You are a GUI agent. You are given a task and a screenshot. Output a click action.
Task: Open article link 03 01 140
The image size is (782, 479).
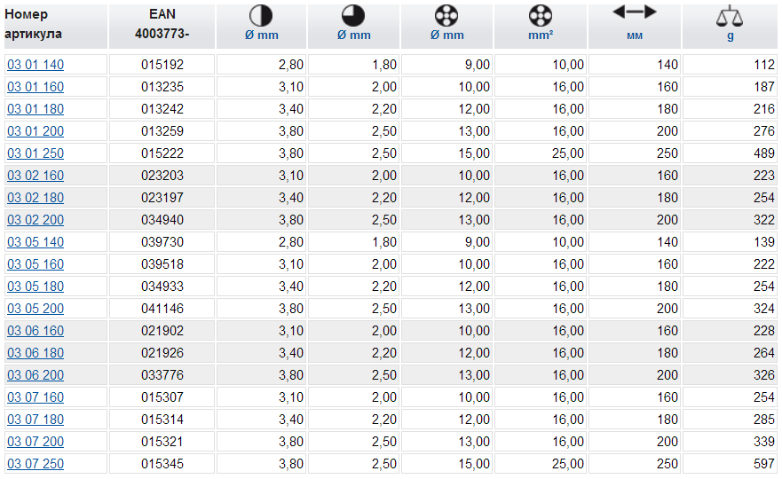[x=36, y=65]
